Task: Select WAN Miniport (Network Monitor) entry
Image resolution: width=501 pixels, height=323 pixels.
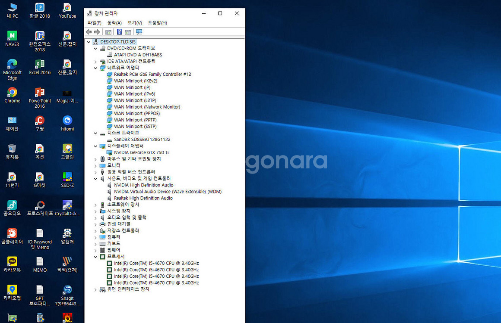Action: pos(147,107)
